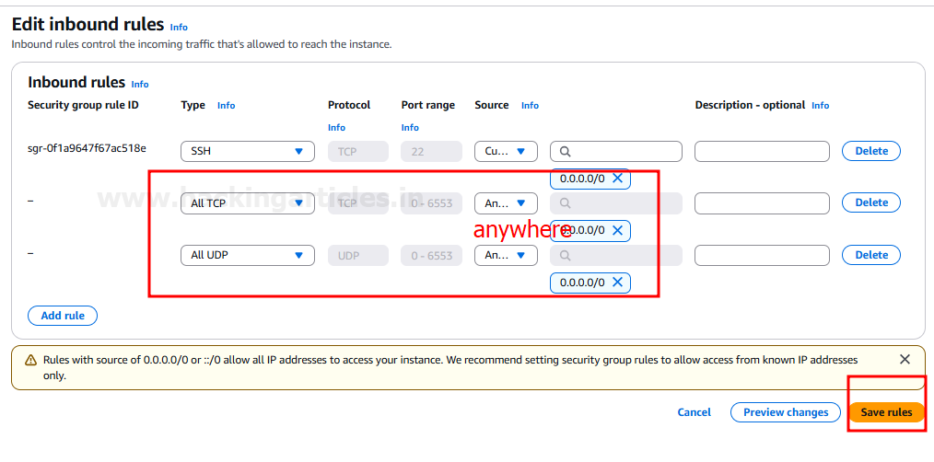Remove 0.0.0.0/0 from the All TCP rule

[x=617, y=230]
